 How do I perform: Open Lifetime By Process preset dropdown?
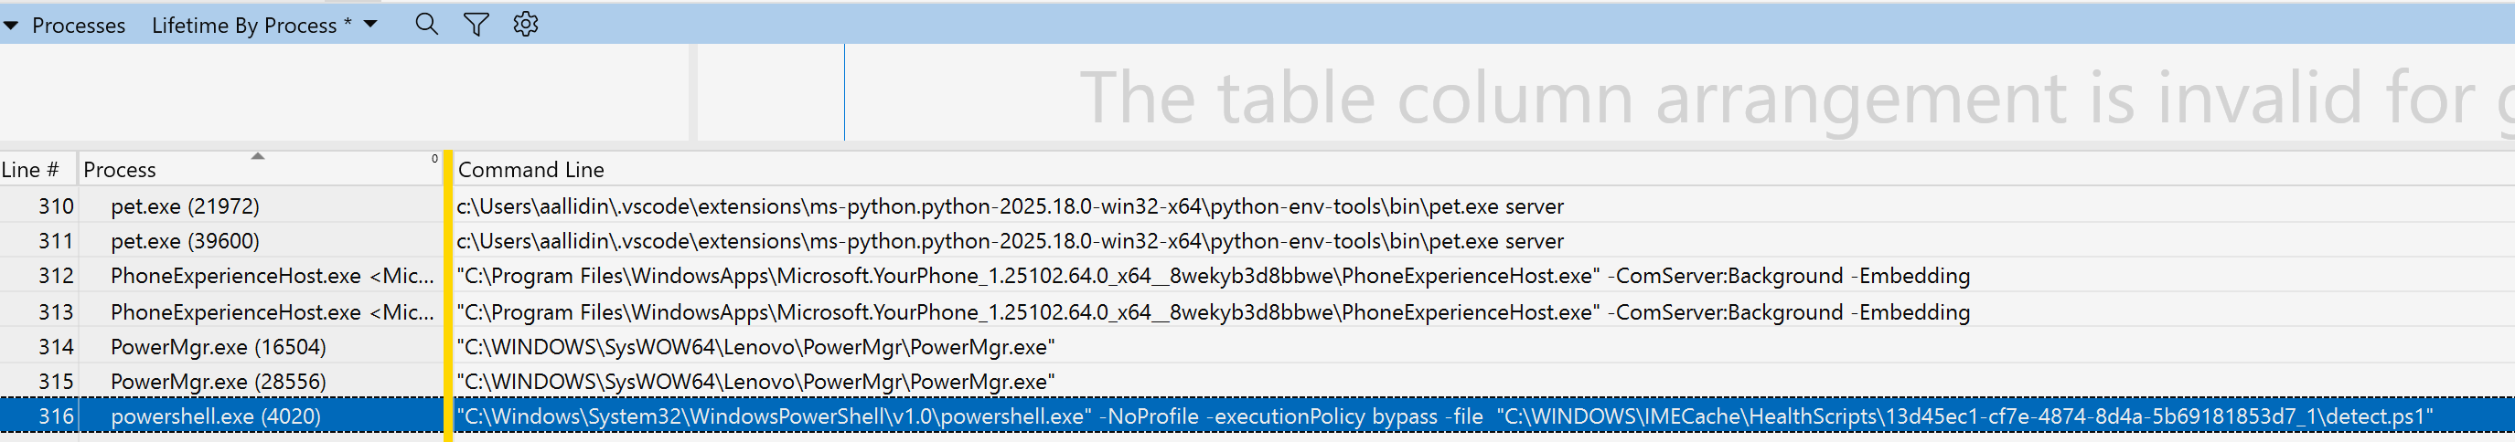(371, 25)
